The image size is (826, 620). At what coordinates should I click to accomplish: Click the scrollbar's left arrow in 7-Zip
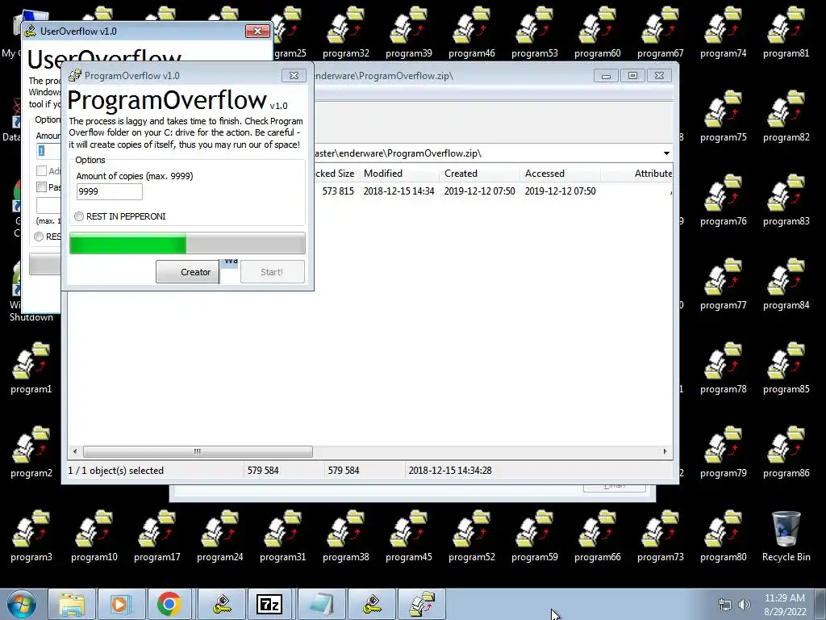(75, 451)
